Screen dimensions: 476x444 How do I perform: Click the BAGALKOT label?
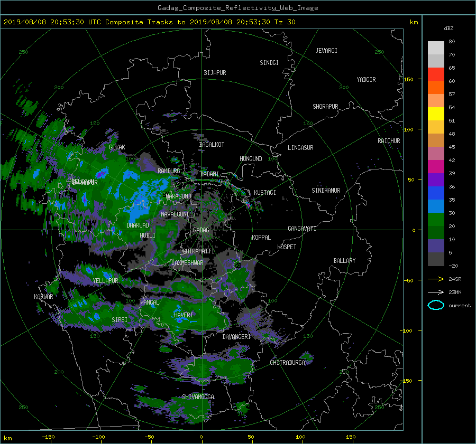[212, 145]
